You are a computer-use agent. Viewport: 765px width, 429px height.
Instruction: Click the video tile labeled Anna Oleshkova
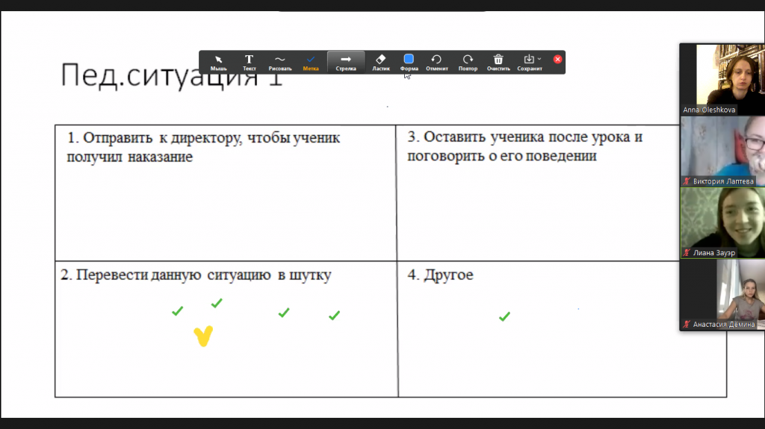(722, 78)
